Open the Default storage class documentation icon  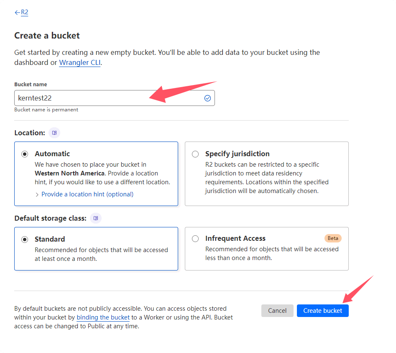click(96, 218)
